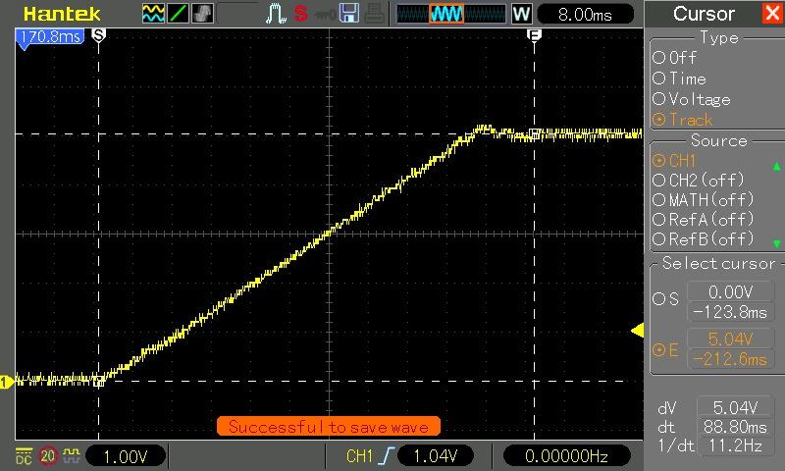Click the Hantek logo
785x471 pixels.
tap(62, 14)
